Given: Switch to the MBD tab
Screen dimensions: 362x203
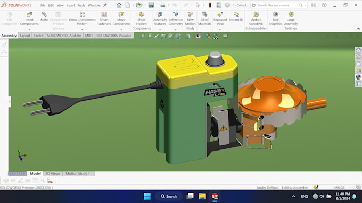Looking at the screenshot, I should tap(89, 36).
